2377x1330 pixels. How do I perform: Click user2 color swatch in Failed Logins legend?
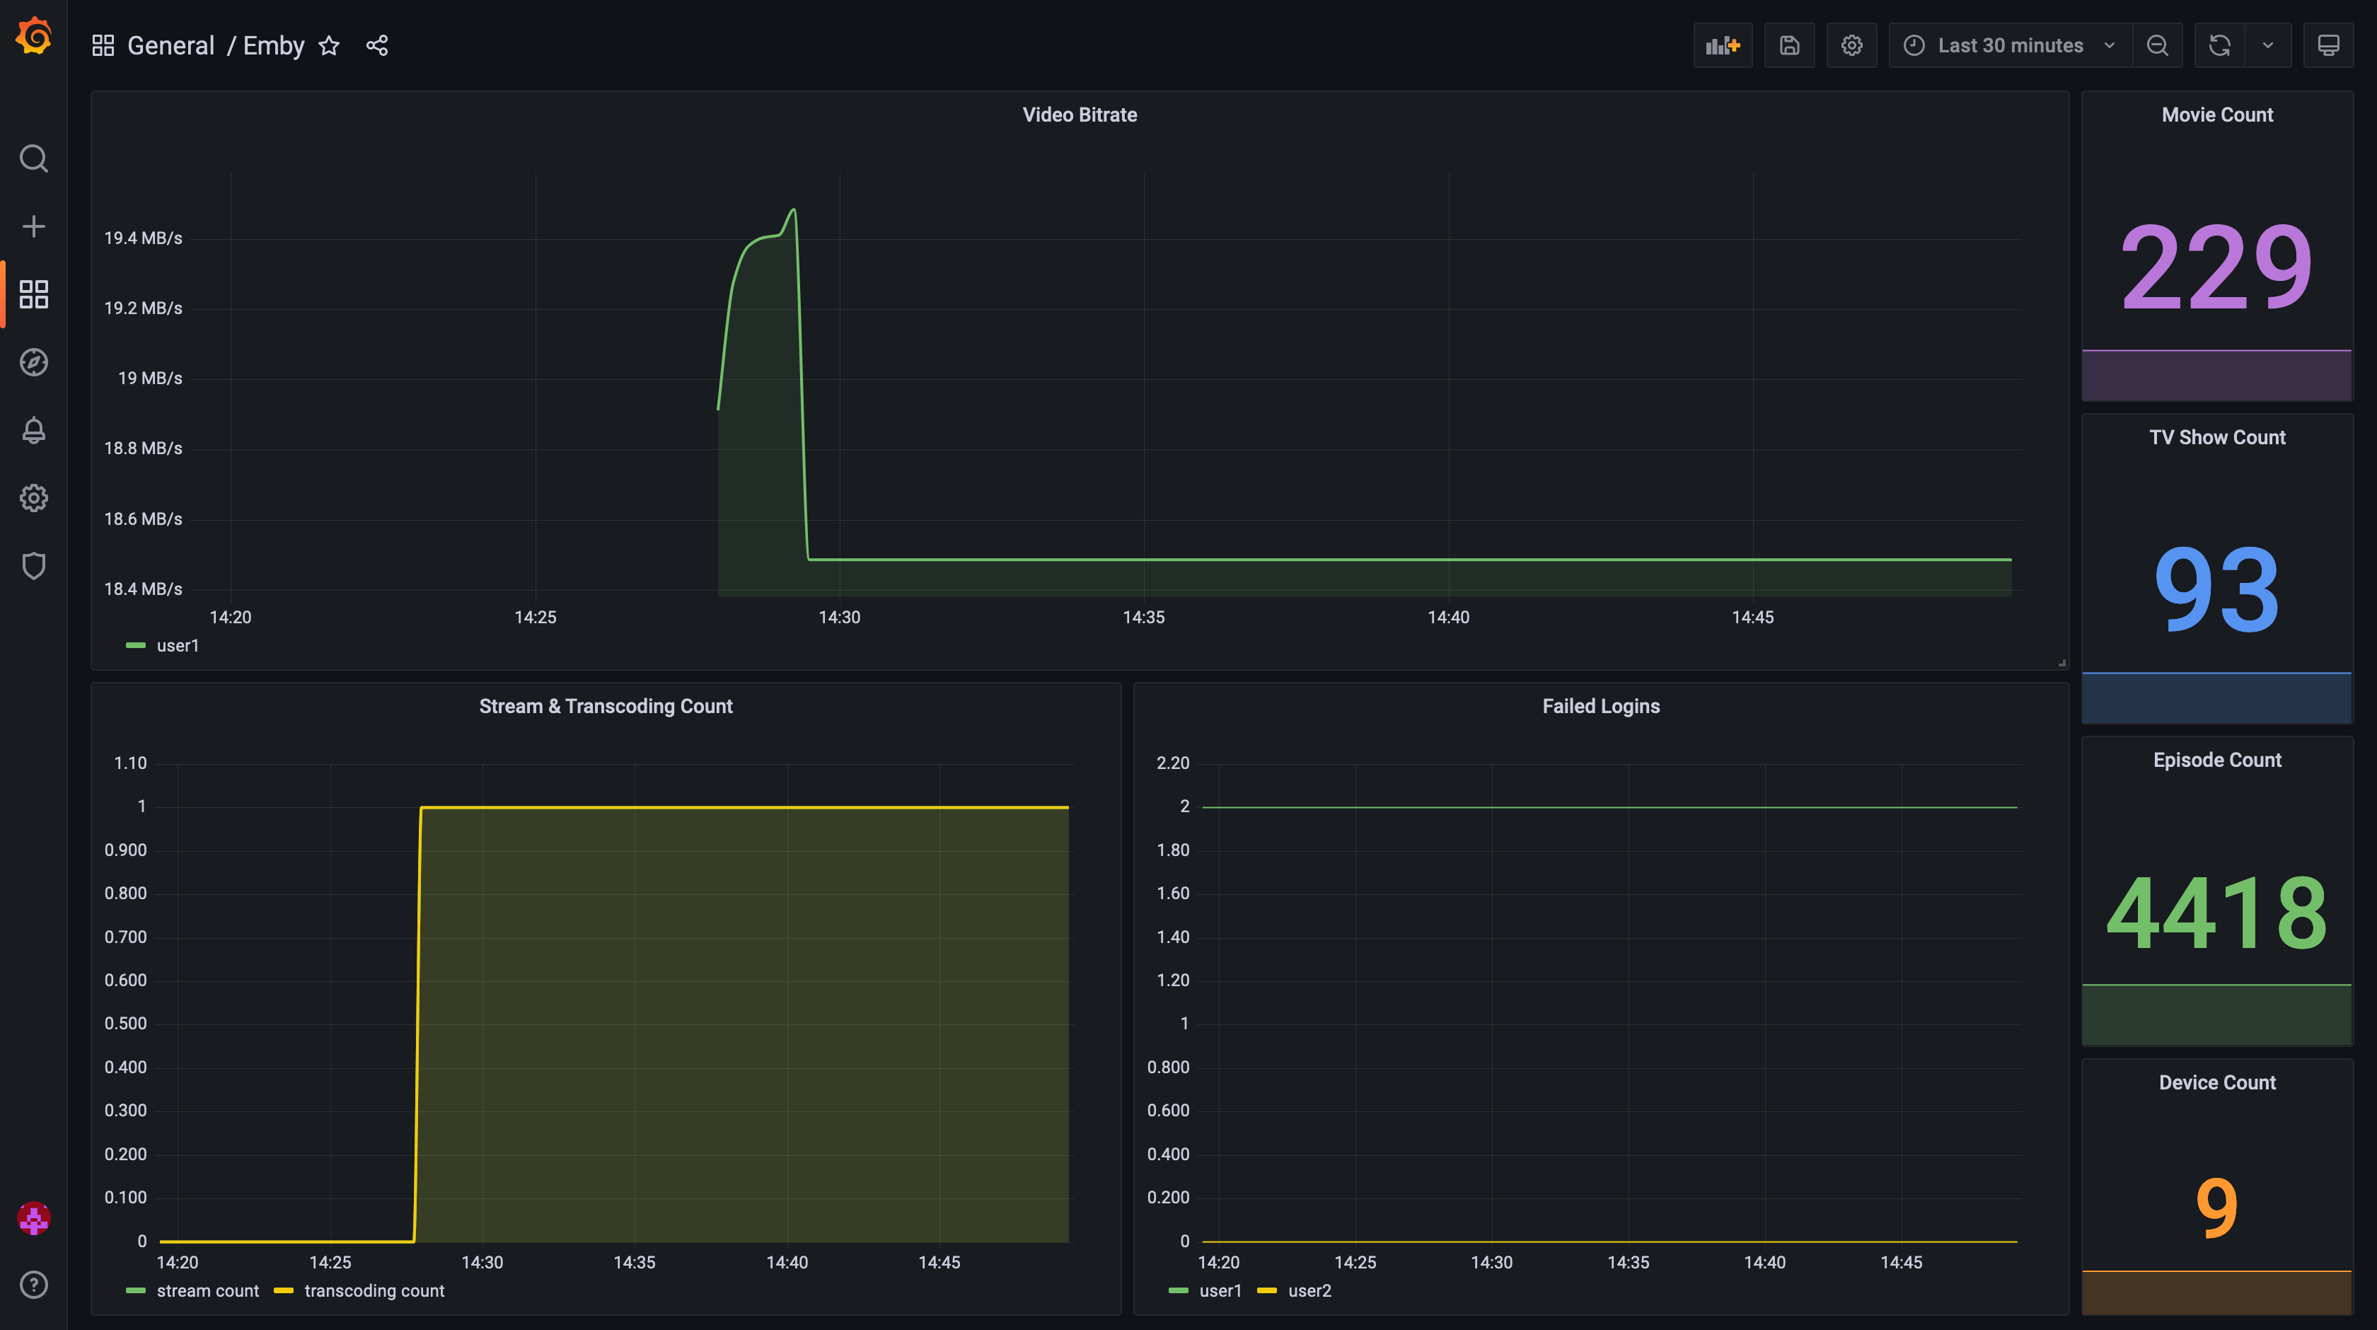[1268, 1290]
